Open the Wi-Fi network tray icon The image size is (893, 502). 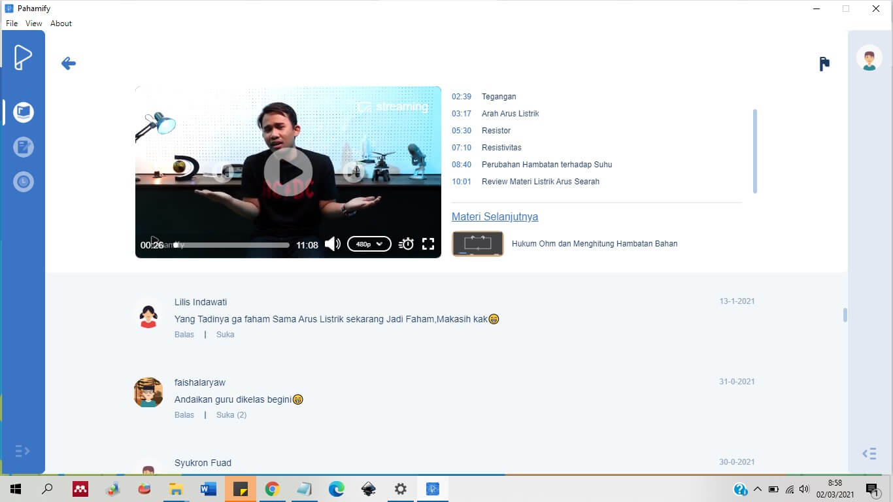pyautogui.click(x=790, y=489)
